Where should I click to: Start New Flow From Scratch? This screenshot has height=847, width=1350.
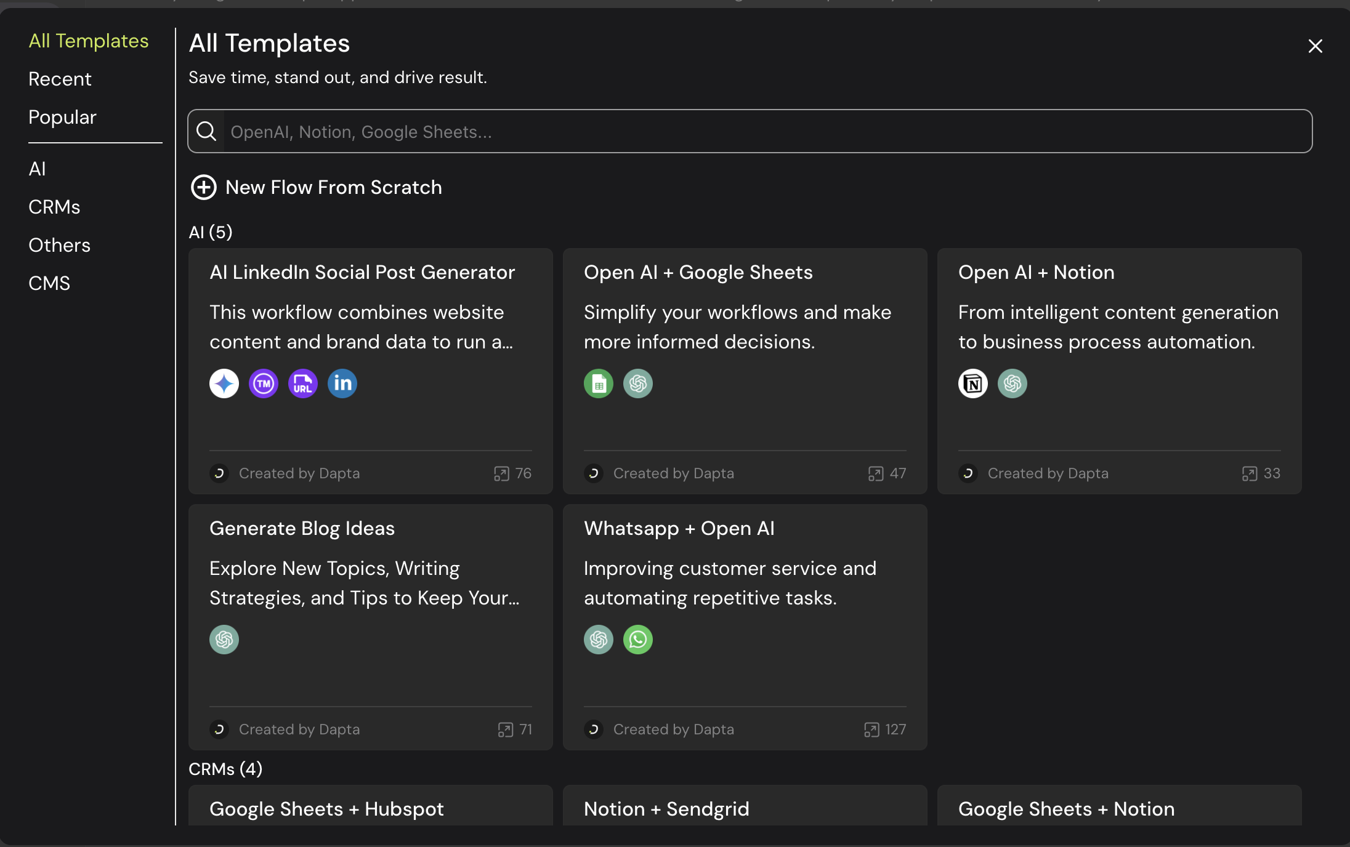(333, 187)
